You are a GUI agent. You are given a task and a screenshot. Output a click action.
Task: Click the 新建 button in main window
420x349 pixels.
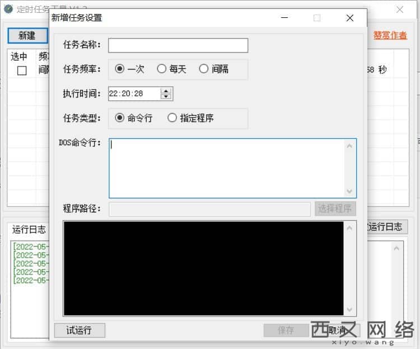click(x=27, y=35)
